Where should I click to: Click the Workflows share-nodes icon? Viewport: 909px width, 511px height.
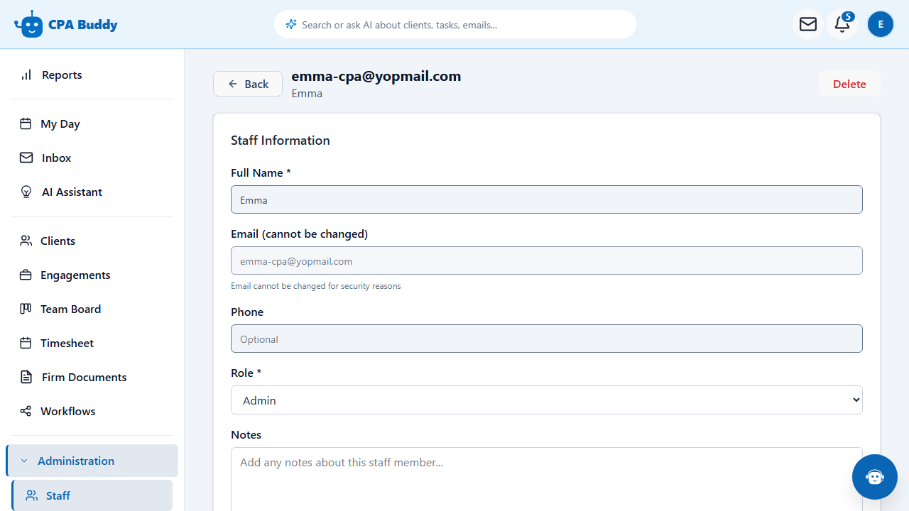[x=26, y=411]
